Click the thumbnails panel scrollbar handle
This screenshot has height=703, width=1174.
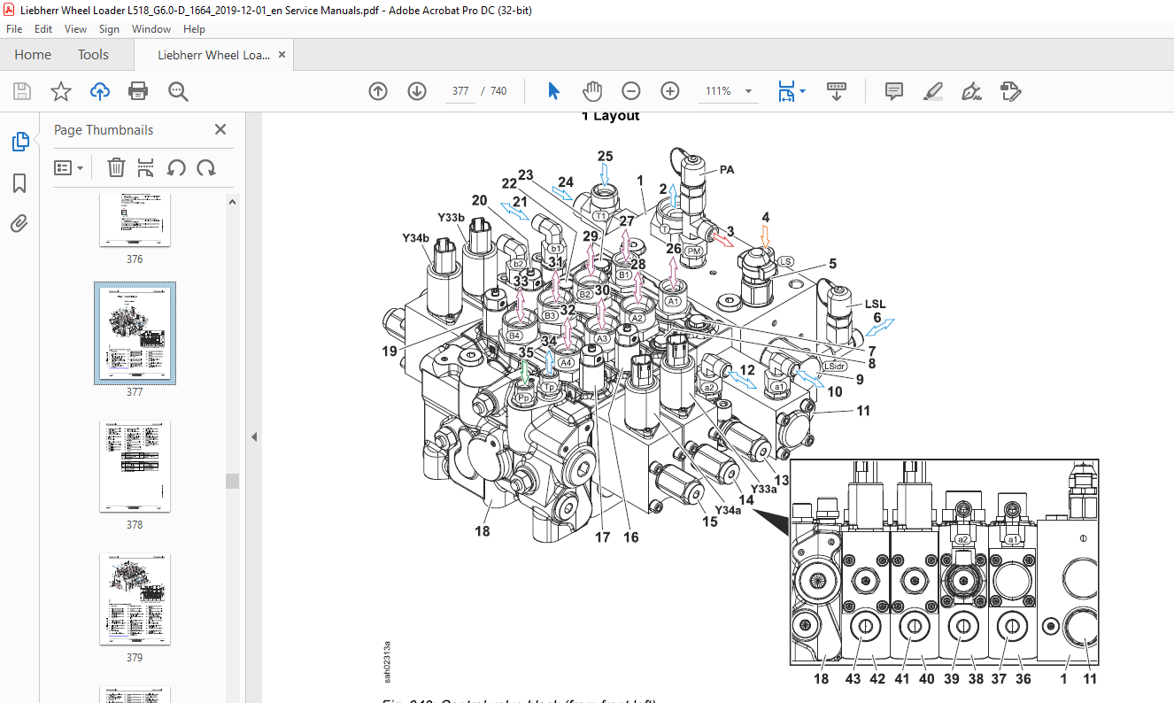(x=232, y=481)
